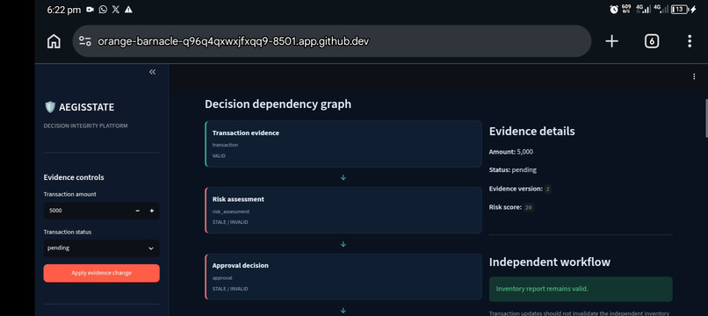
Task: Click the Risk score badge 20
Action: pos(529,208)
